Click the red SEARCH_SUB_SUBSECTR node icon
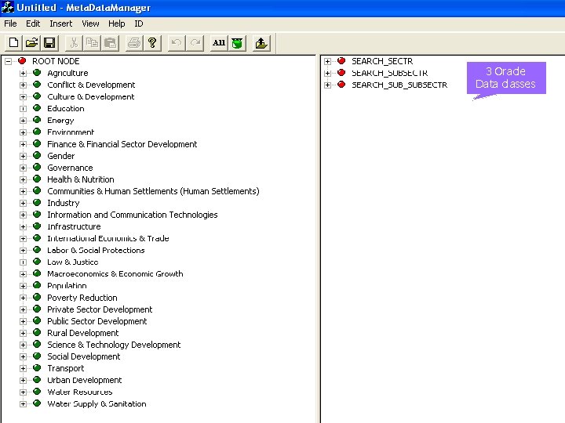 (x=341, y=85)
